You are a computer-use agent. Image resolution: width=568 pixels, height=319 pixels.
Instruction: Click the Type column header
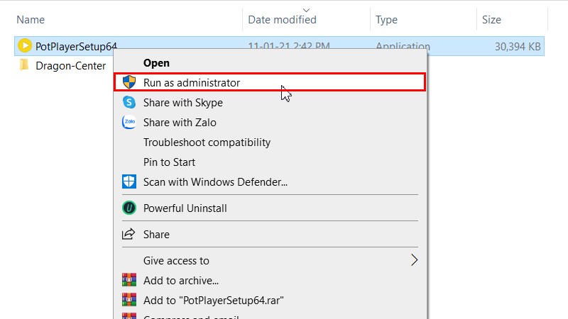coord(387,20)
